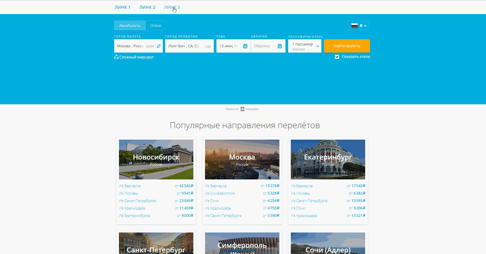This screenshot has width=486, height=254.
Task: Click Из Краснодара in the Екатеринбург card
Action: click(304, 216)
